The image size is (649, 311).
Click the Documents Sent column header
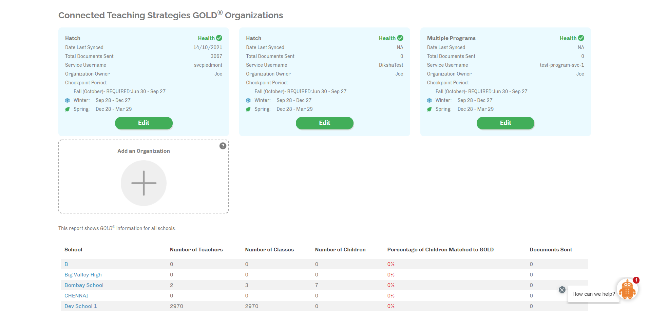(x=551, y=250)
